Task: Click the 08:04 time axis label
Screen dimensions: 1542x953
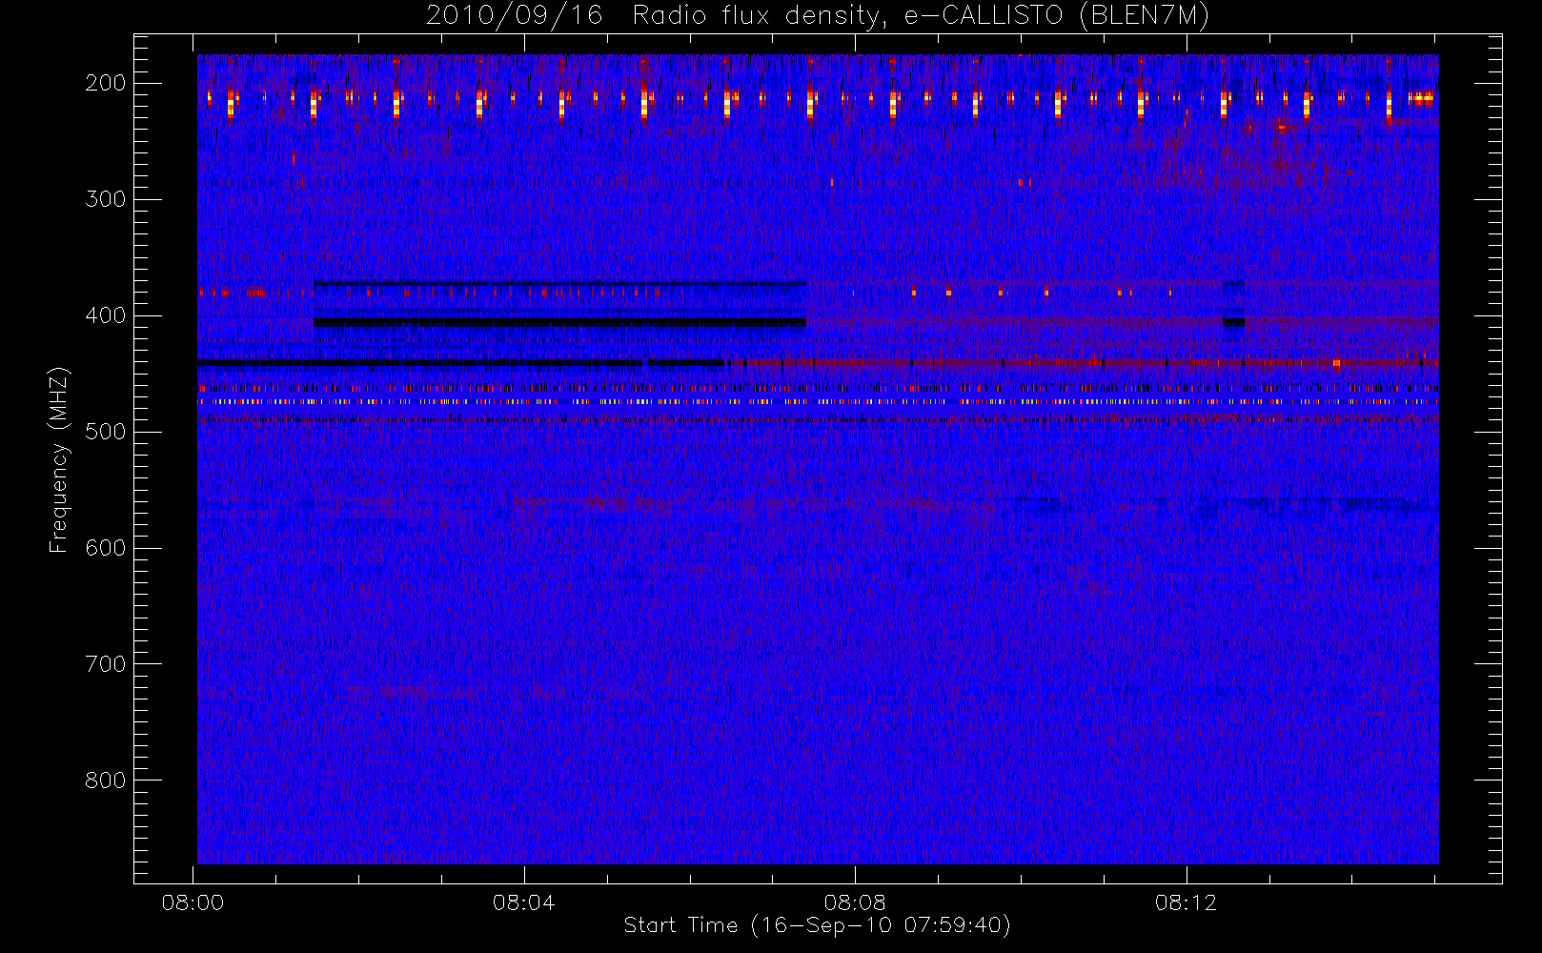Action: click(x=524, y=902)
